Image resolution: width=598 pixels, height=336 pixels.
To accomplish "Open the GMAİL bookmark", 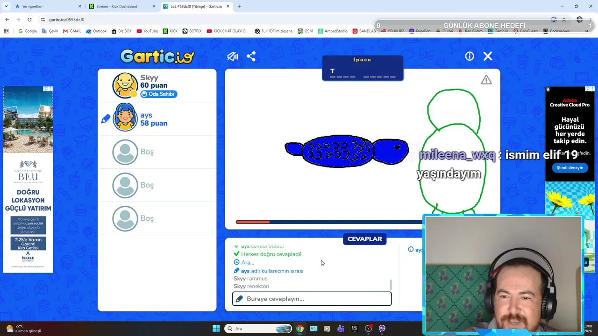I will click(72, 31).
